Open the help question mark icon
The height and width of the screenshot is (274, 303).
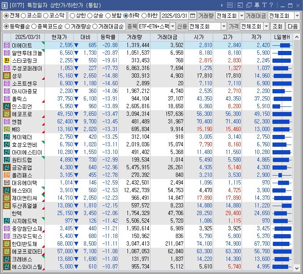pos(271,5)
